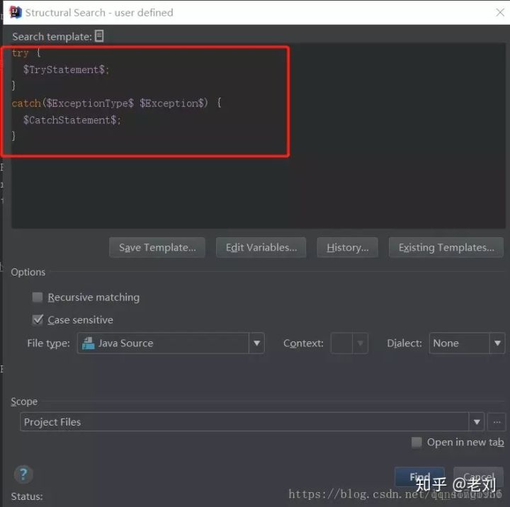Click the search template copy icon

(x=99, y=36)
